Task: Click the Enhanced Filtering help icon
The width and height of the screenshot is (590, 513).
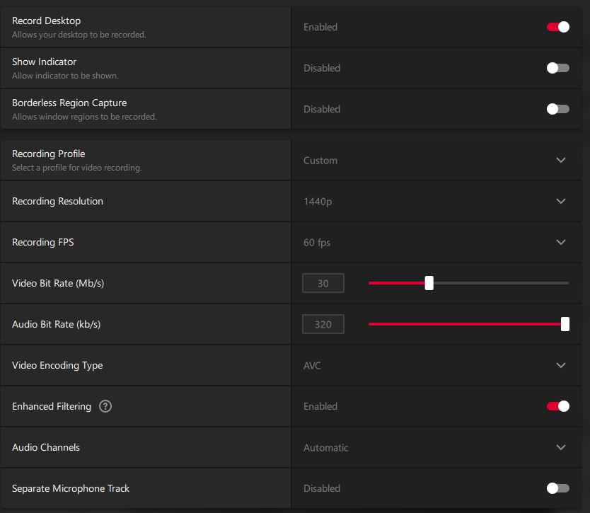Action: [105, 406]
